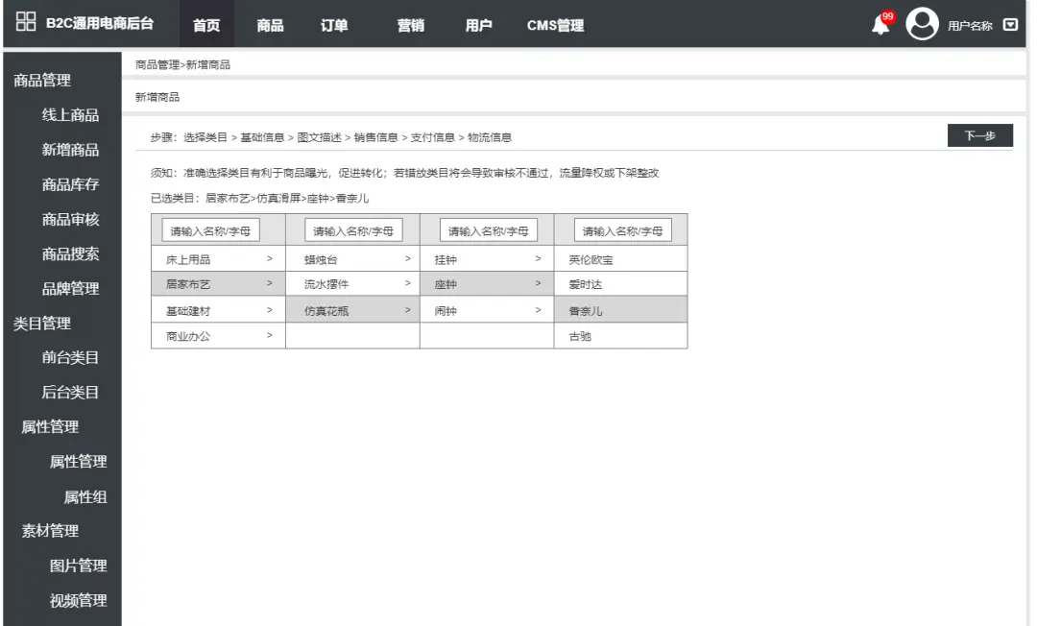Select the 座钟 category

(446, 284)
